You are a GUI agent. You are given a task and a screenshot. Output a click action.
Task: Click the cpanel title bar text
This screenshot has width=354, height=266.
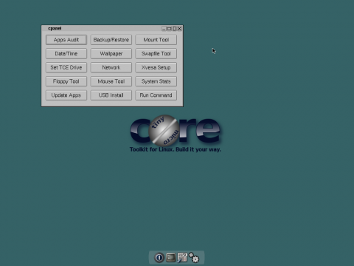tap(55, 29)
